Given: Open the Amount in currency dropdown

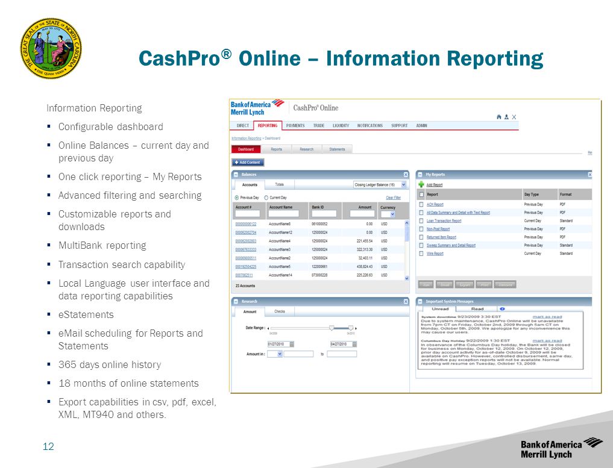Looking at the screenshot, I should (274, 354).
